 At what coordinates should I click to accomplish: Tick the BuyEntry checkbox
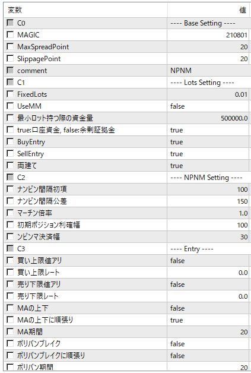tap(10, 142)
